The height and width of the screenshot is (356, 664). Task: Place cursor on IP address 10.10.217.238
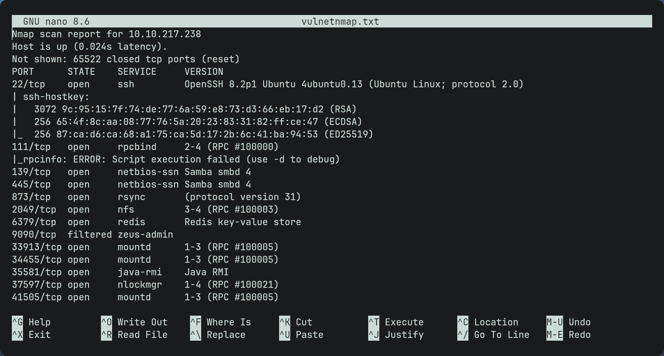[165, 34]
